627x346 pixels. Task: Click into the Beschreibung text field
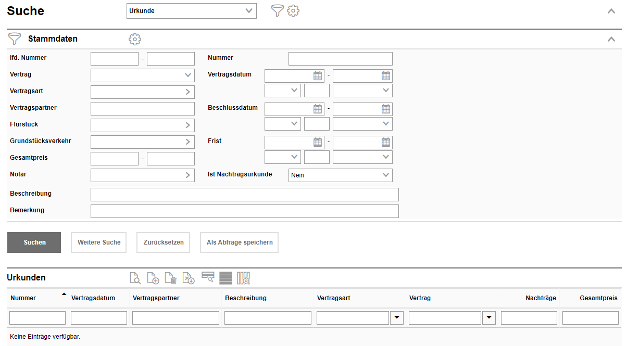coord(244,195)
